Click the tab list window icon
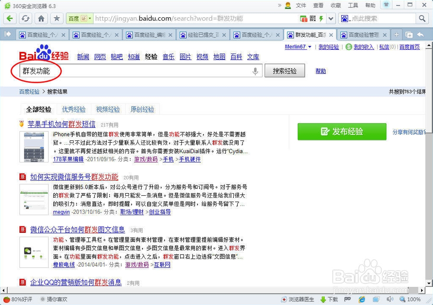The width and height of the screenshot is (433, 305). [x=409, y=35]
